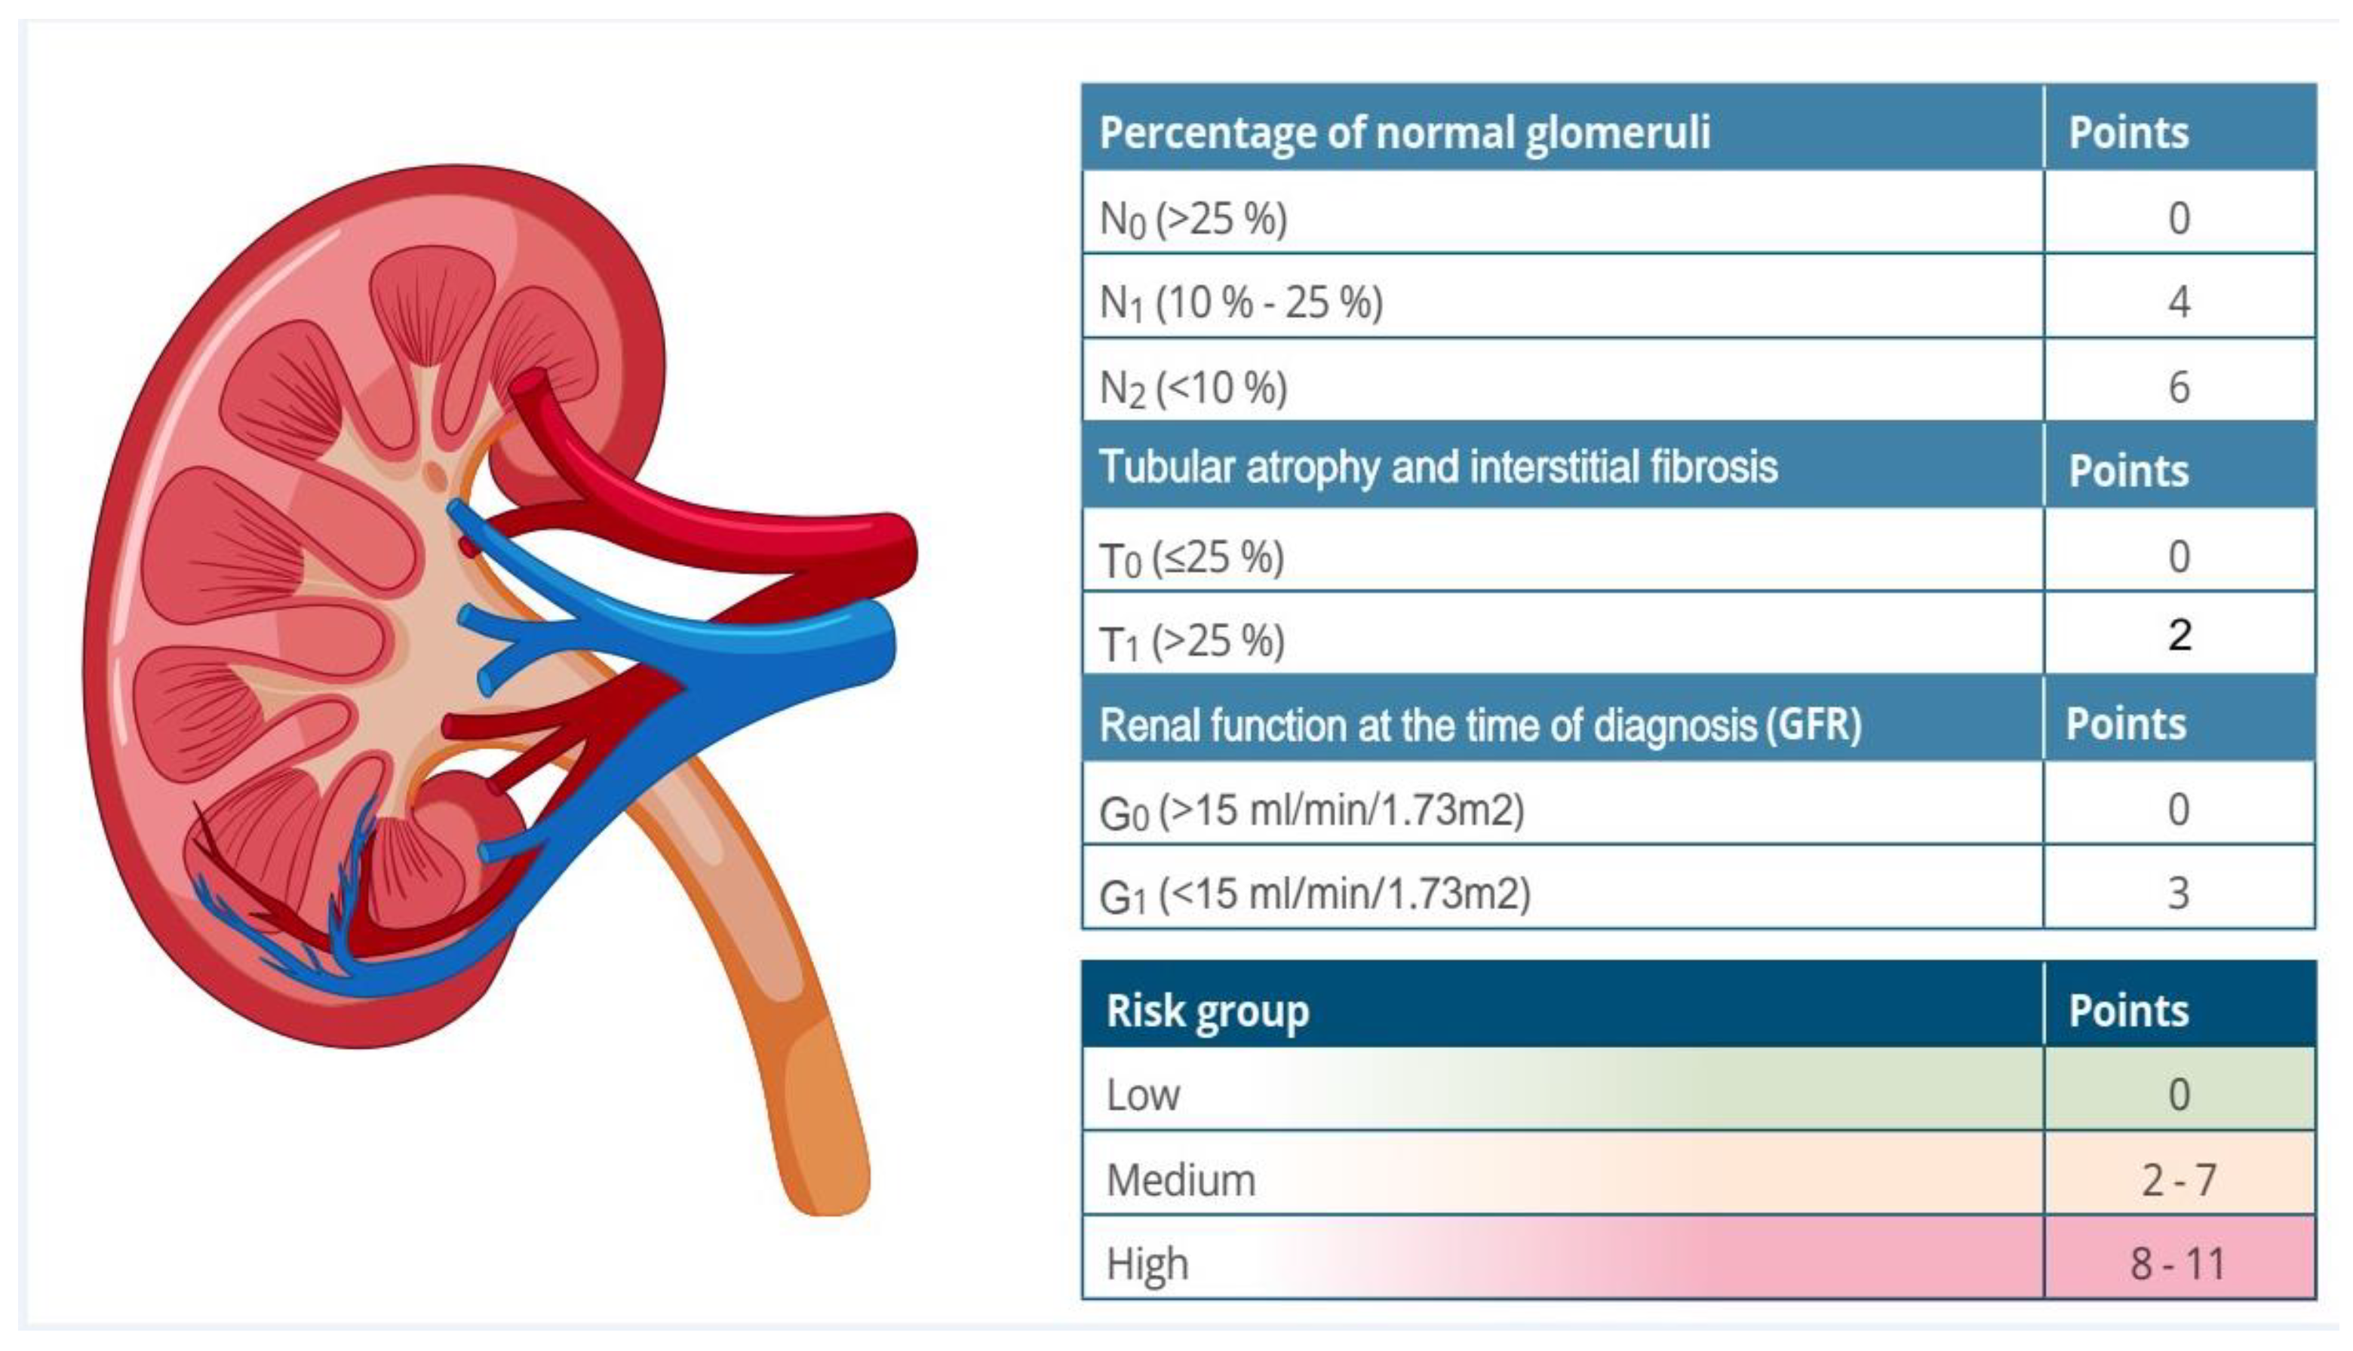2353x1351 pixels.
Task: Select the "Percentage of normal glomeruli" header
Action: (1403, 132)
